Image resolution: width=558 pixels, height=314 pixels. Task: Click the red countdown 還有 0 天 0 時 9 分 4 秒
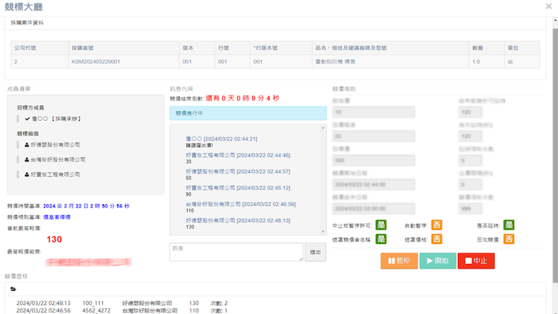pyautogui.click(x=242, y=98)
